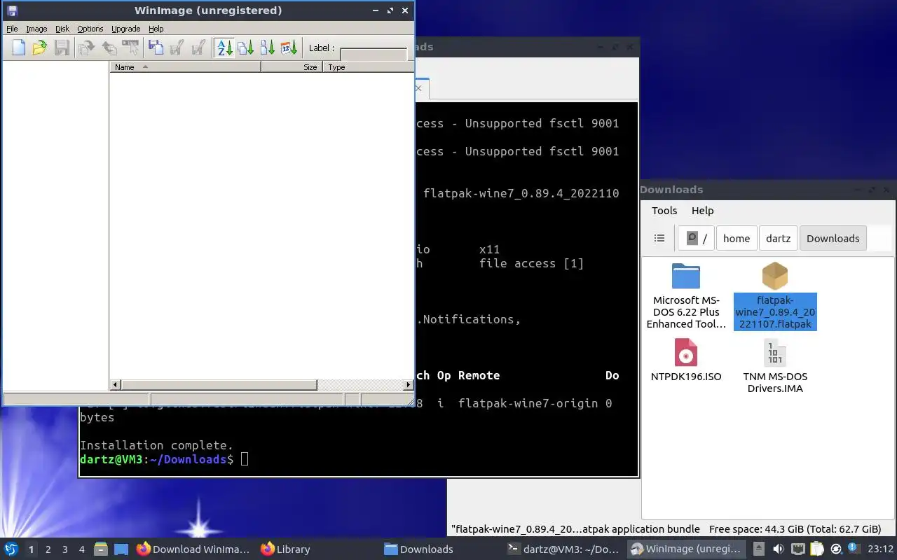This screenshot has width=897, height=560.
Task: Open the application launcher menu on the taskbar
Action: coord(11,549)
